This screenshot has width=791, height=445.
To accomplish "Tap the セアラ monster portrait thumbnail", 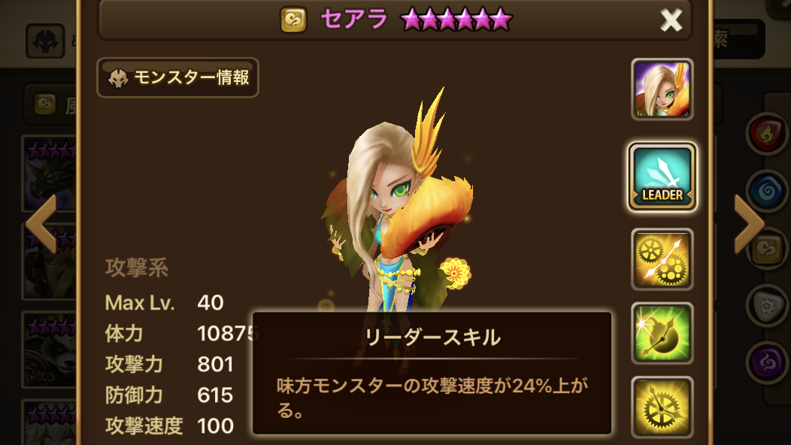I will pos(662,89).
